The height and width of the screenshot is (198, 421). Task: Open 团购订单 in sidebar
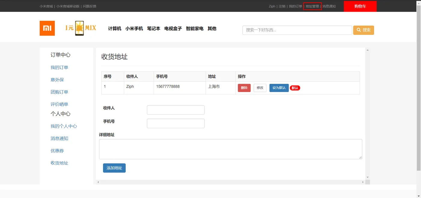pyautogui.click(x=59, y=92)
